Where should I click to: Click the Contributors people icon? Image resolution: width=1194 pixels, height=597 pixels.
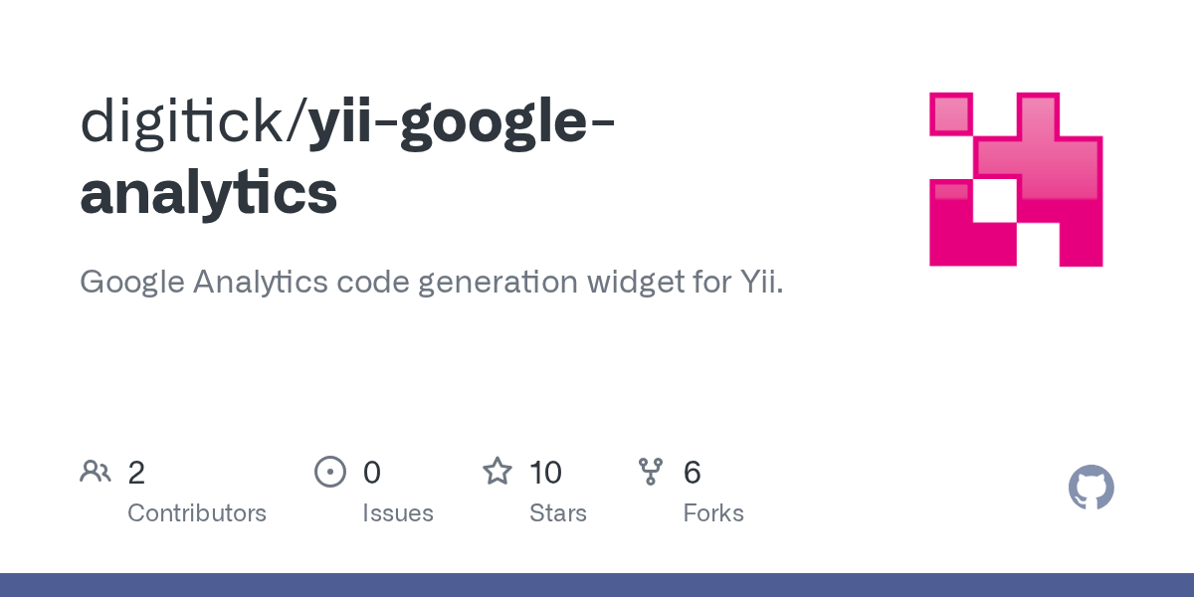tap(96, 472)
